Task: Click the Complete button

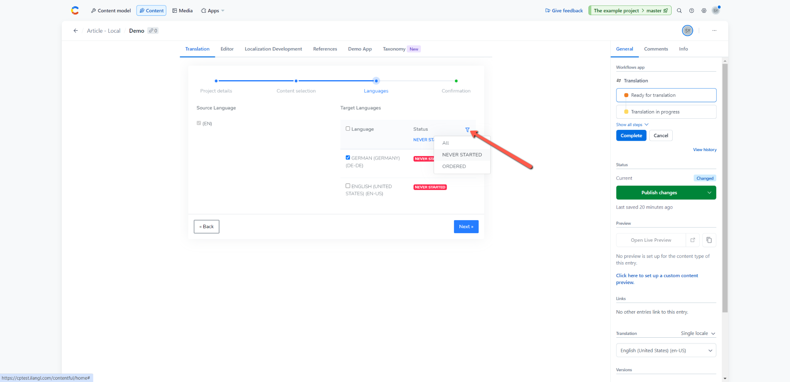Action: tap(631, 136)
